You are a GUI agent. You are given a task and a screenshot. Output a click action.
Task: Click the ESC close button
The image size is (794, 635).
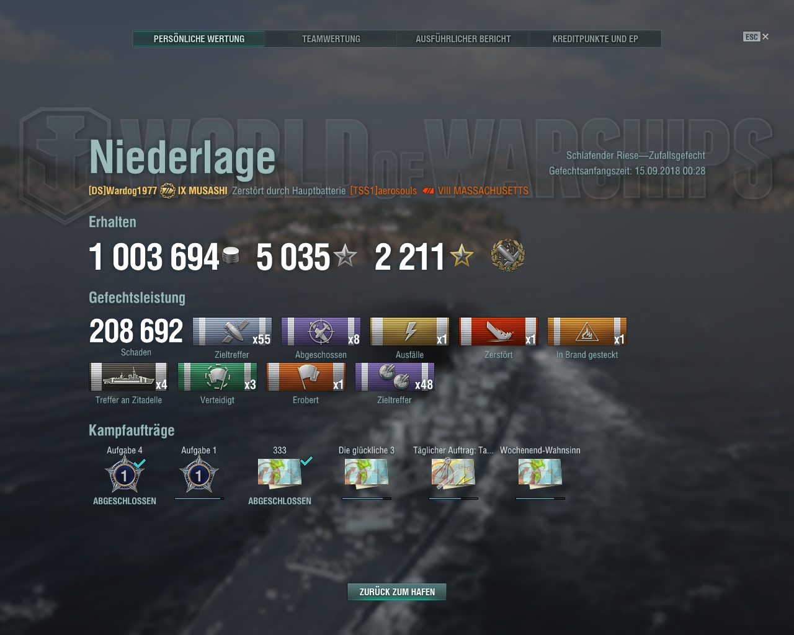pos(756,37)
